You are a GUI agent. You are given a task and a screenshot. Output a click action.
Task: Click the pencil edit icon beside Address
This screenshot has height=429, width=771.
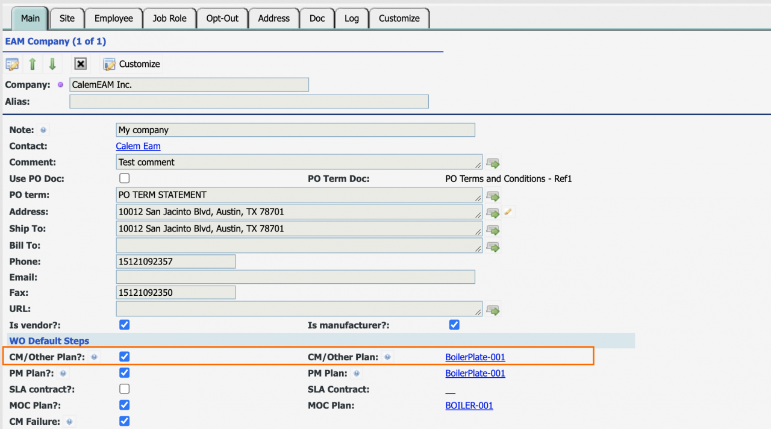[x=508, y=211]
